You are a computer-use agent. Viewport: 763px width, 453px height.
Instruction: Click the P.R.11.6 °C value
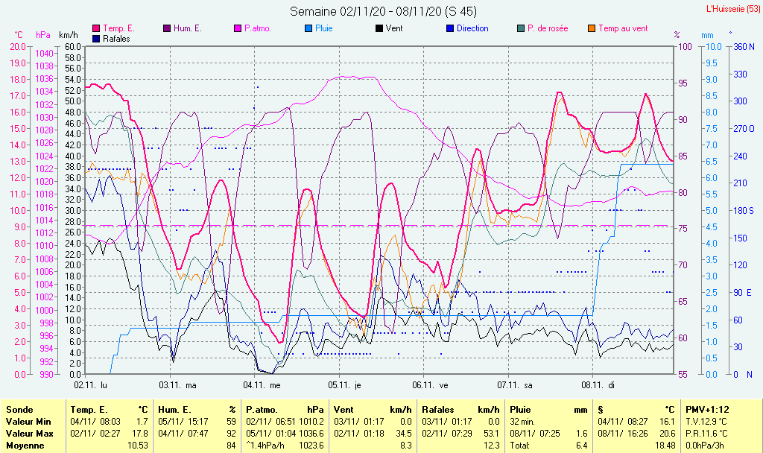[x=706, y=433]
